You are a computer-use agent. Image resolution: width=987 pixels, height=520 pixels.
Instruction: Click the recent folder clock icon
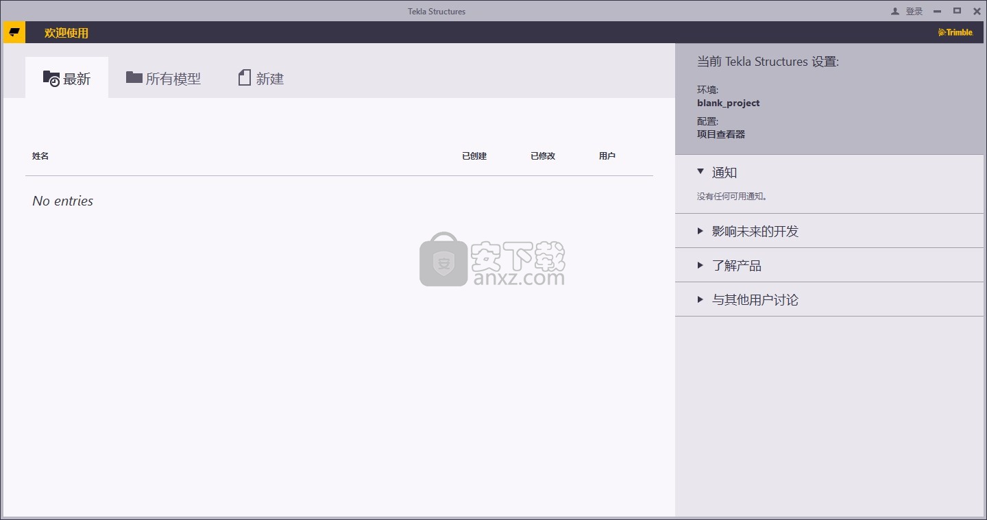[x=51, y=79]
